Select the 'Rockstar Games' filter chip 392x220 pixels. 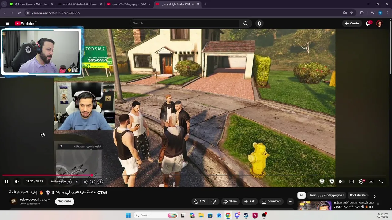[359, 195]
